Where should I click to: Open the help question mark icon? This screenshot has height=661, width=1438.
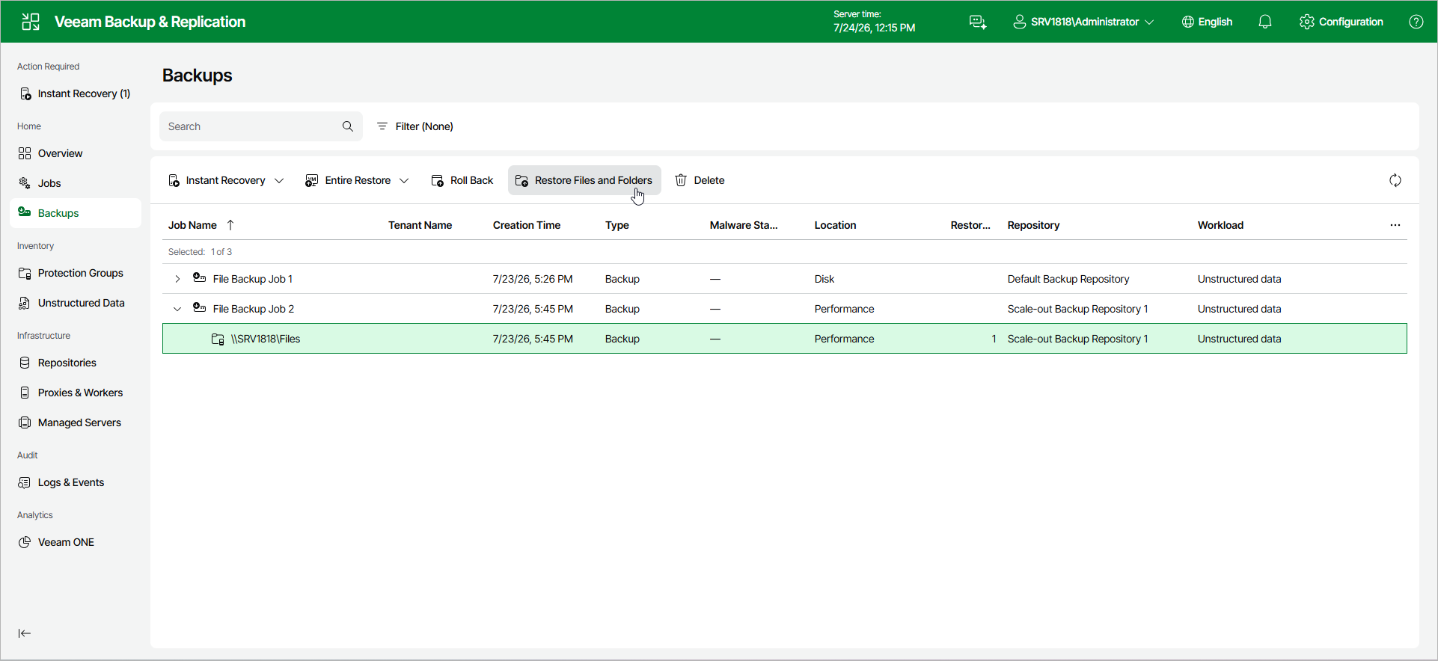point(1416,22)
